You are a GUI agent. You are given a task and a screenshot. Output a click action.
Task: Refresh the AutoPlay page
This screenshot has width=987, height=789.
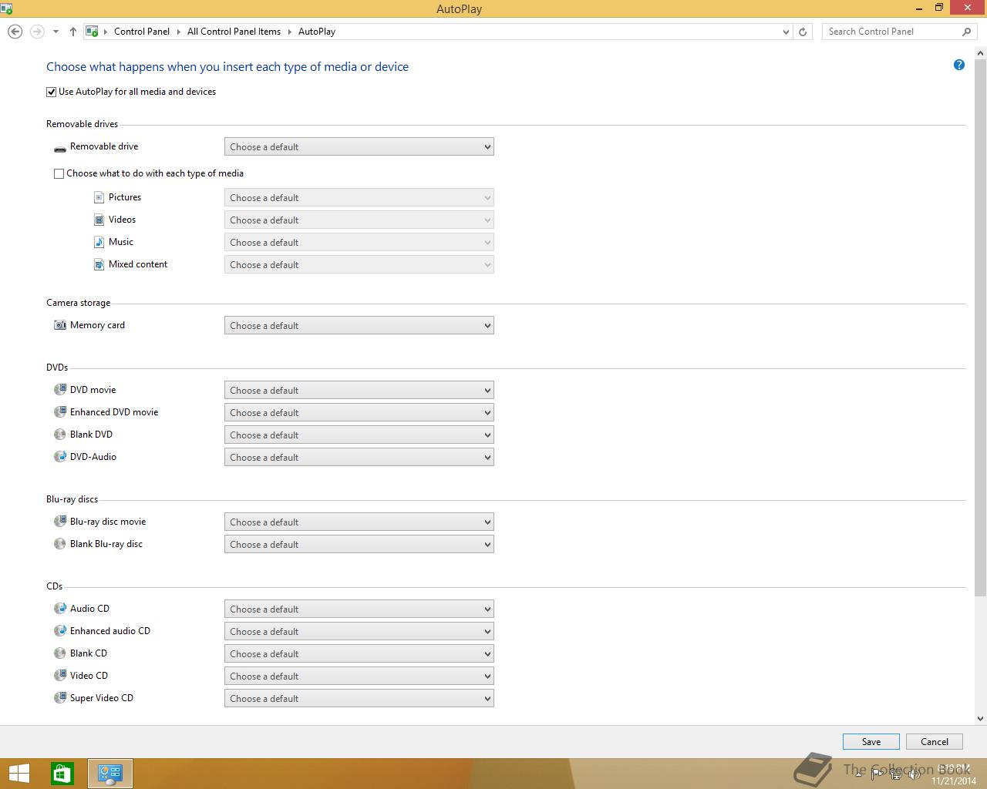803,32
